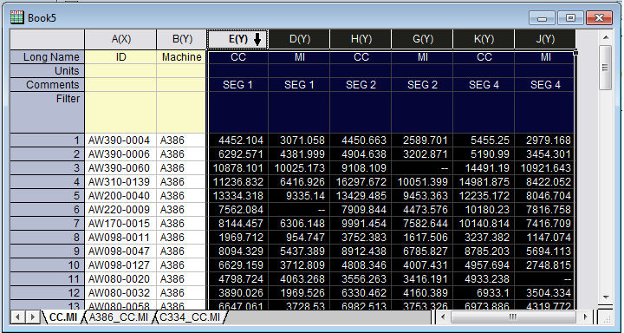Click sheet tab scroll left arrow
The width and height of the screenshot is (624, 333).
point(18,317)
